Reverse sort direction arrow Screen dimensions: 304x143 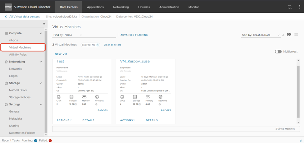[x=283, y=35]
